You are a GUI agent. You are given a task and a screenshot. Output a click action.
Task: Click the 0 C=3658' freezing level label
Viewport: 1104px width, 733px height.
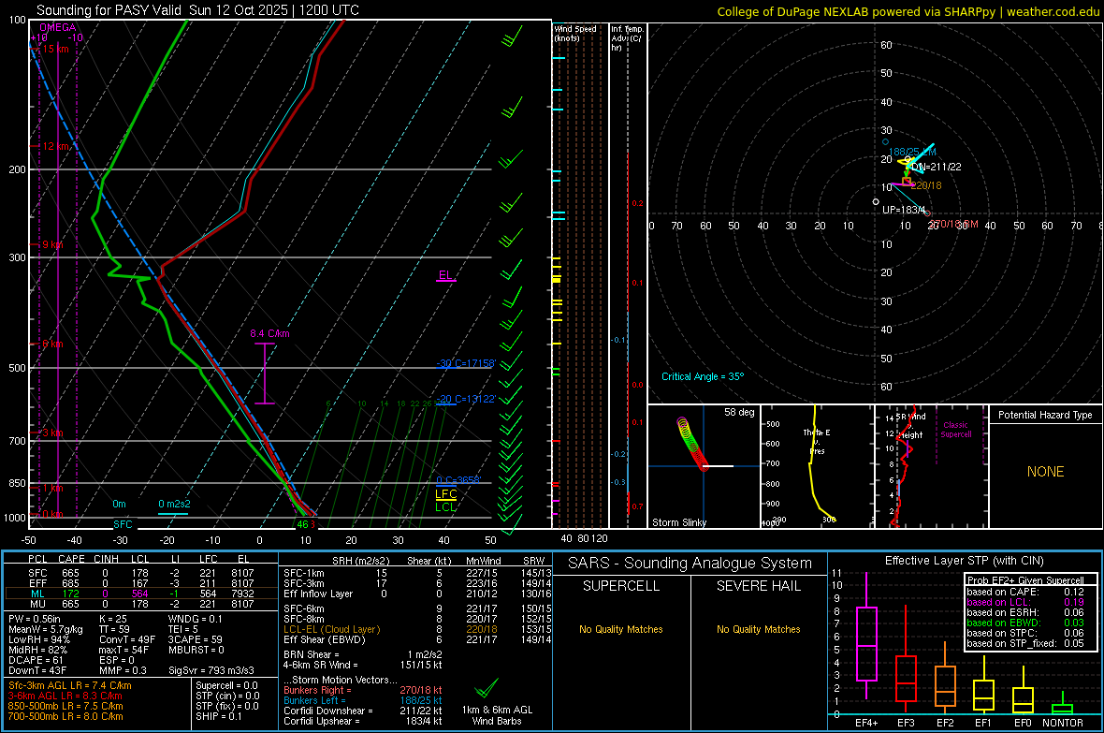[458, 480]
